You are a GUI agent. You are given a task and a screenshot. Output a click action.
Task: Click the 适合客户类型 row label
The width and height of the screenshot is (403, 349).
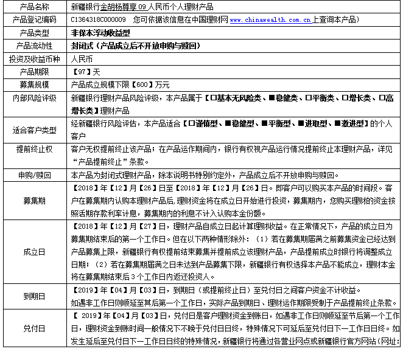pos(35,130)
